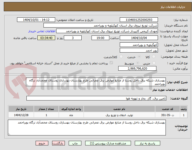Viewport: 192px width, 150px height.
Task: Click the delivery city field بویر احمد
Action: click(139, 50)
